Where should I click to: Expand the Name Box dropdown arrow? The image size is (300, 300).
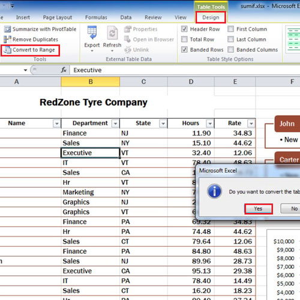(25, 70)
